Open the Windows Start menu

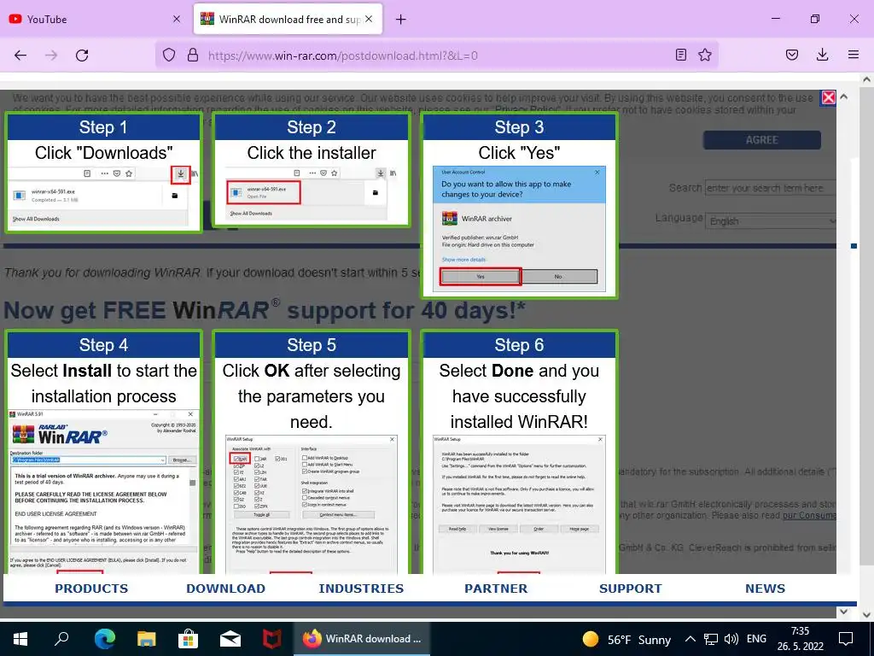(20, 639)
